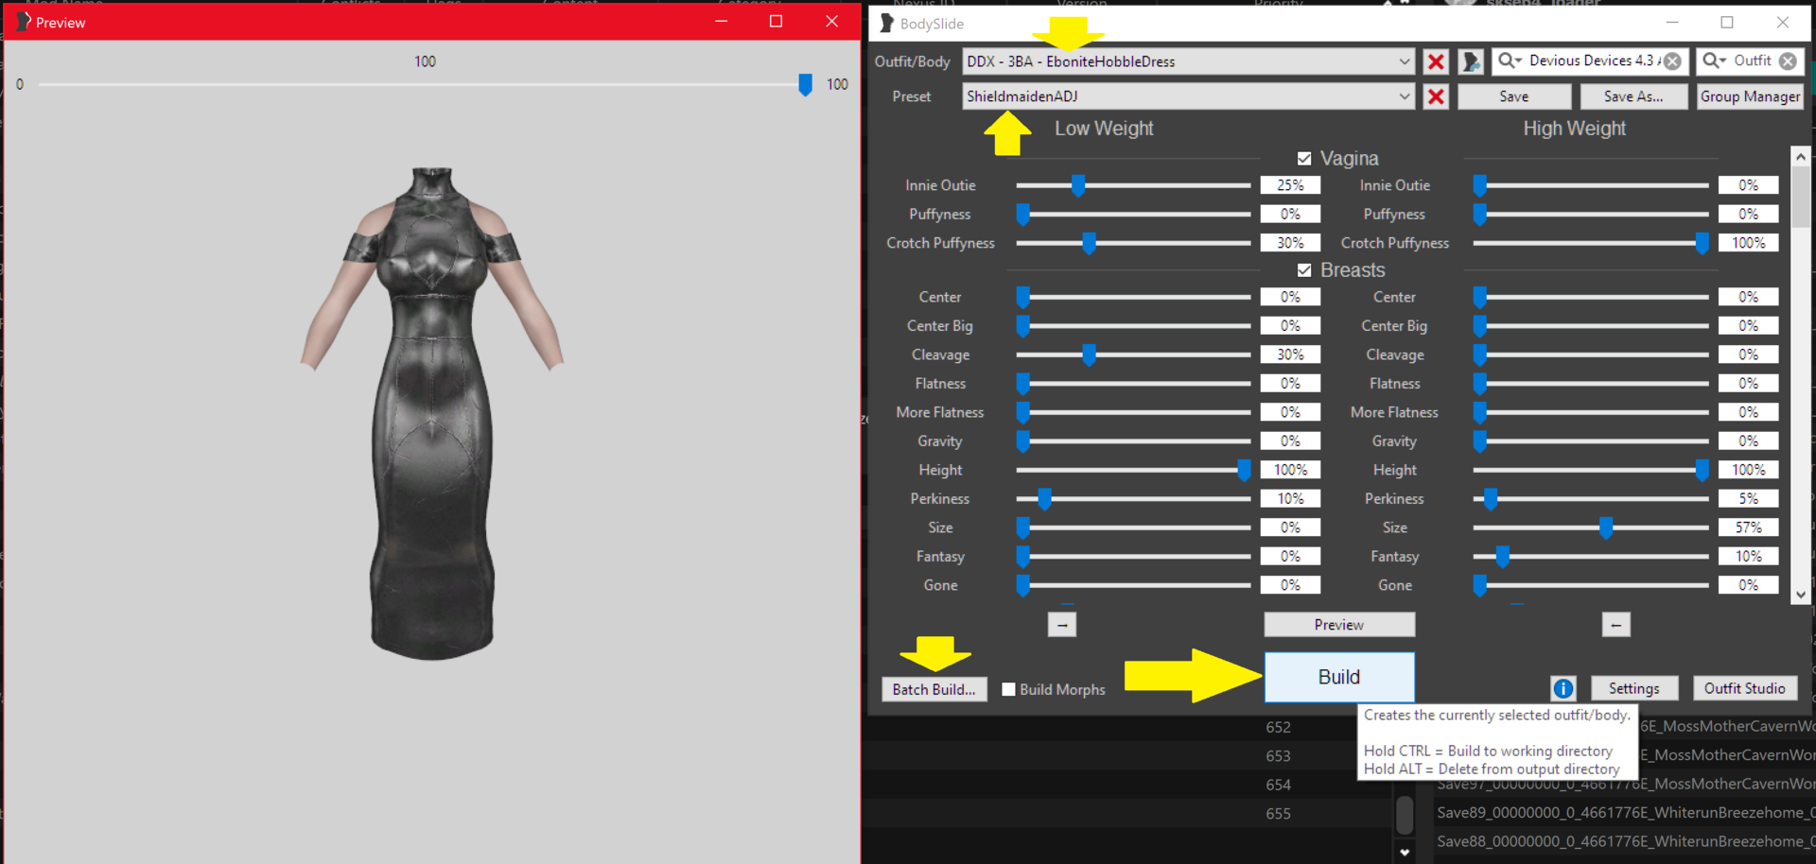Image resolution: width=1816 pixels, height=864 pixels.
Task: Open BodySlide Settings
Action: pyautogui.click(x=1633, y=688)
